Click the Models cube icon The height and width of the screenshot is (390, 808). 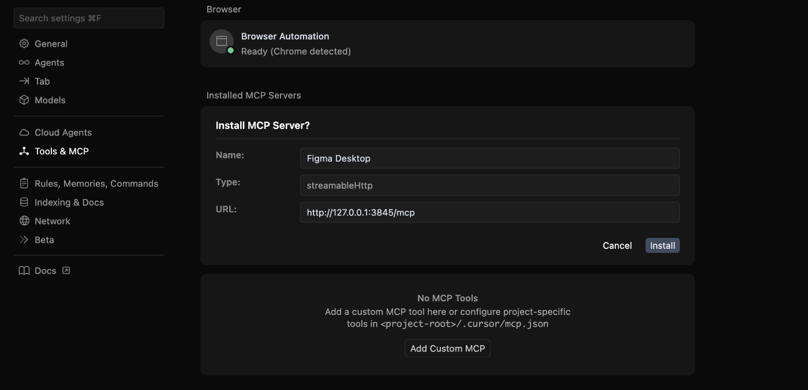tap(24, 100)
